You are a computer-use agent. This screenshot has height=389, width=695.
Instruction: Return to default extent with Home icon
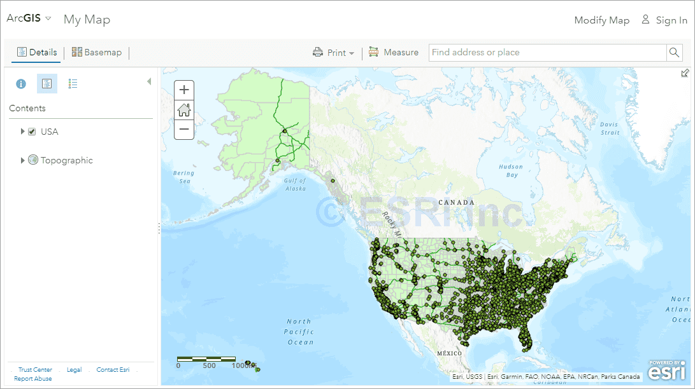click(x=183, y=109)
